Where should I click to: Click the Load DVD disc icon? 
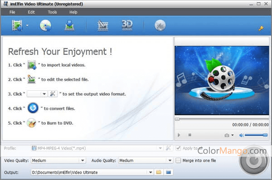pos(45,25)
